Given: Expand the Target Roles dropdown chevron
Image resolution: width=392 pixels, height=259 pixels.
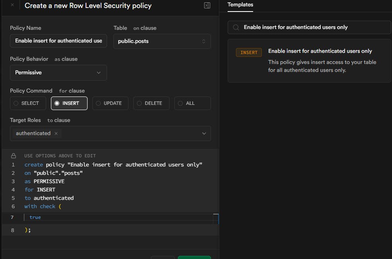Looking at the screenshot, I should point(204,133).
